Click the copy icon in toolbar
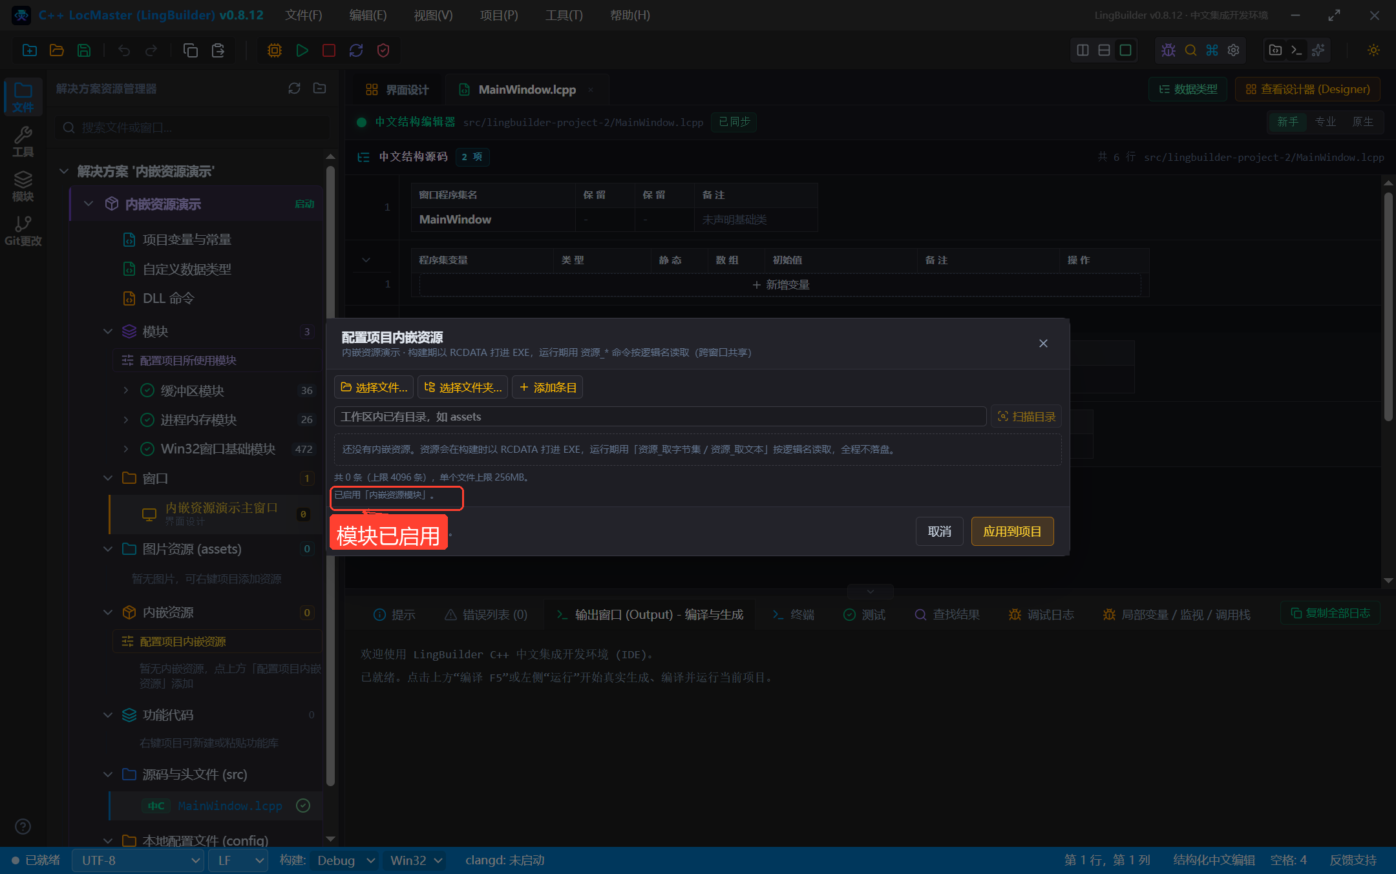1396x874 pixels. click(x=191, y=50)
